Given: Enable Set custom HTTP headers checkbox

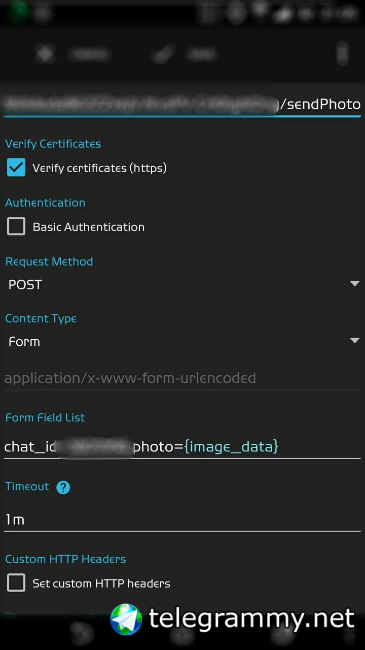Looking at the screenshot, I should point(16,583).
